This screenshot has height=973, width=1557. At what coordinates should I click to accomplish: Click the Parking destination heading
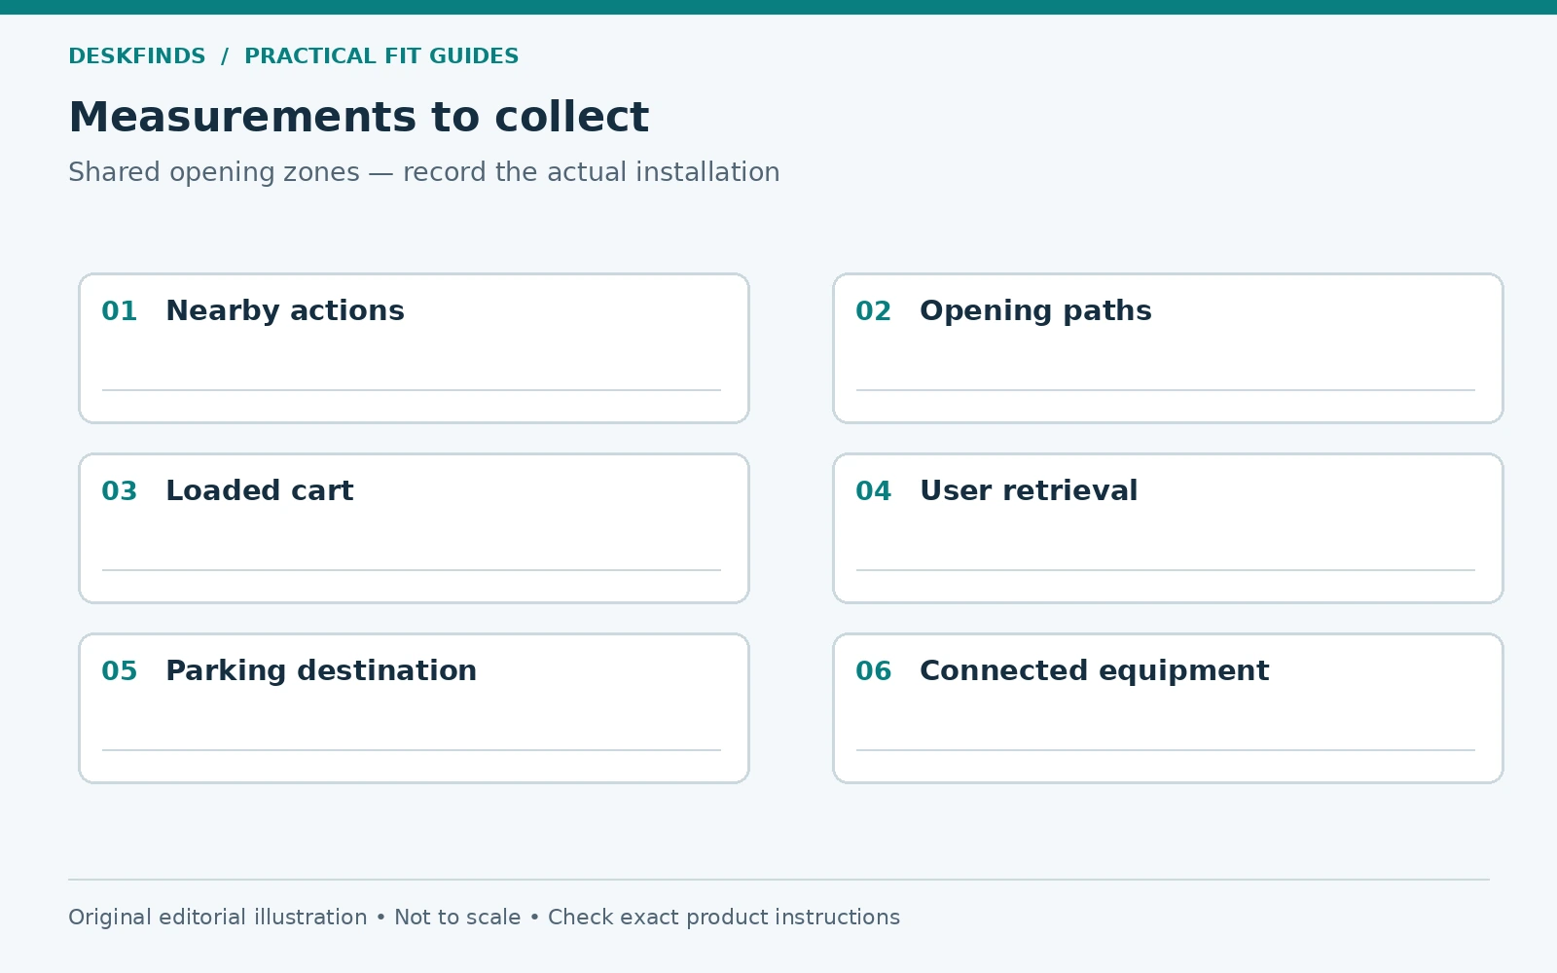(x=321, y=671)
